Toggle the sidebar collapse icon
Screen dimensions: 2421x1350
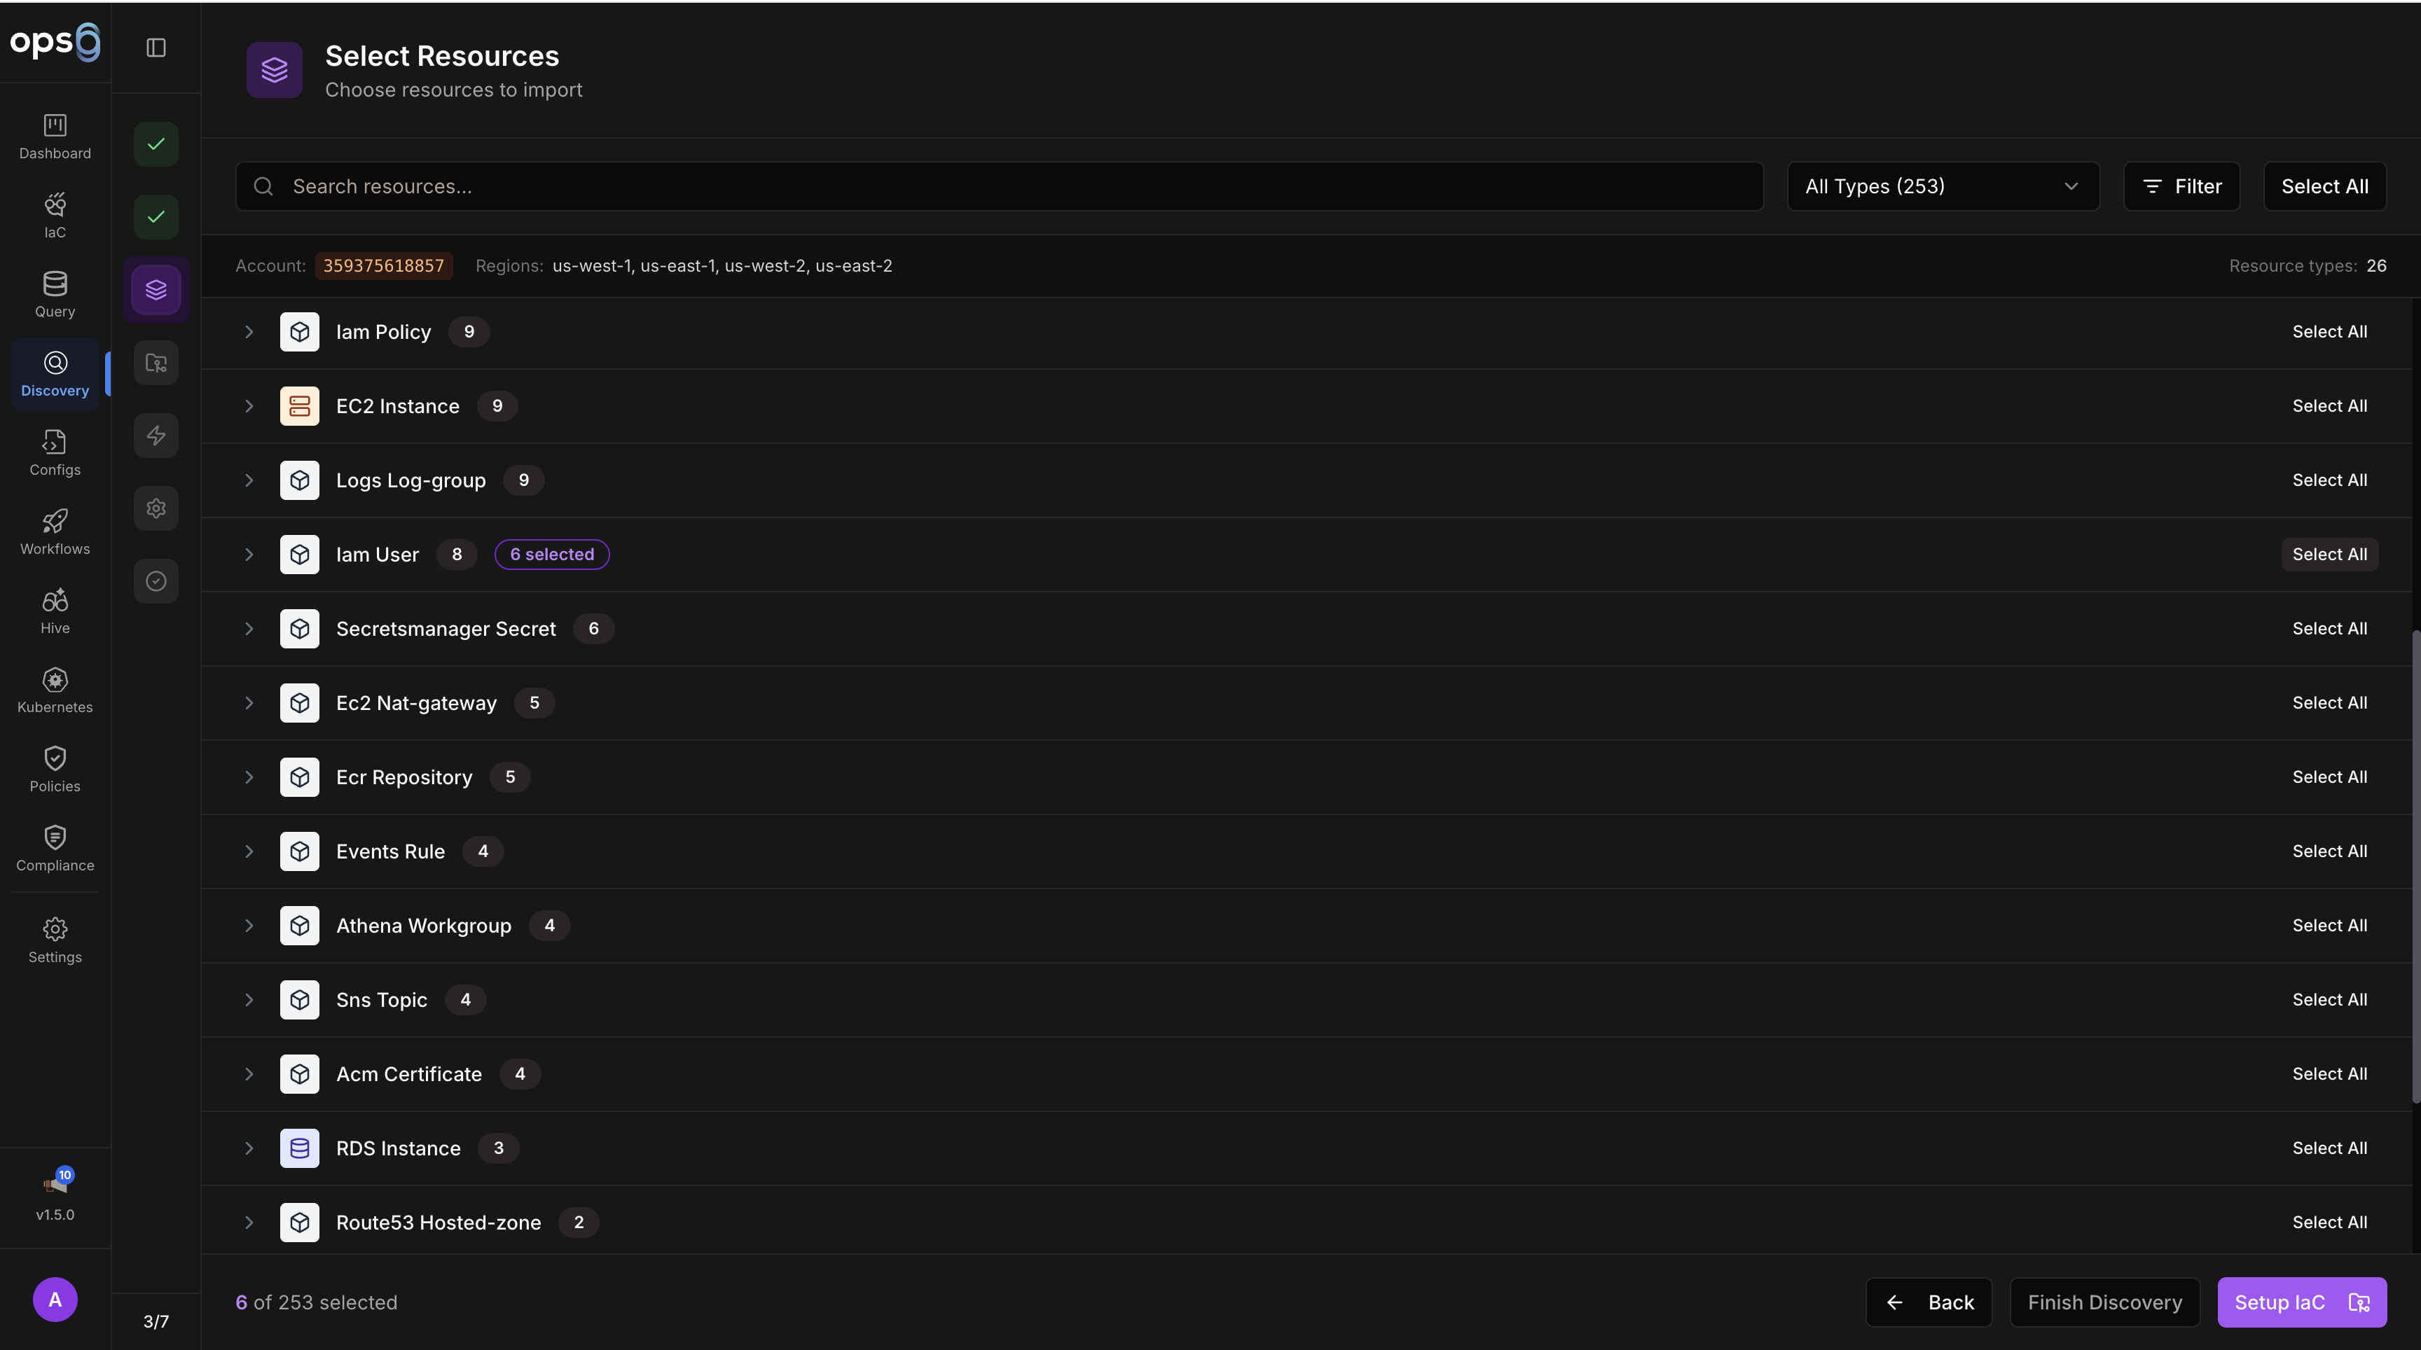click(x=156, y=47)
